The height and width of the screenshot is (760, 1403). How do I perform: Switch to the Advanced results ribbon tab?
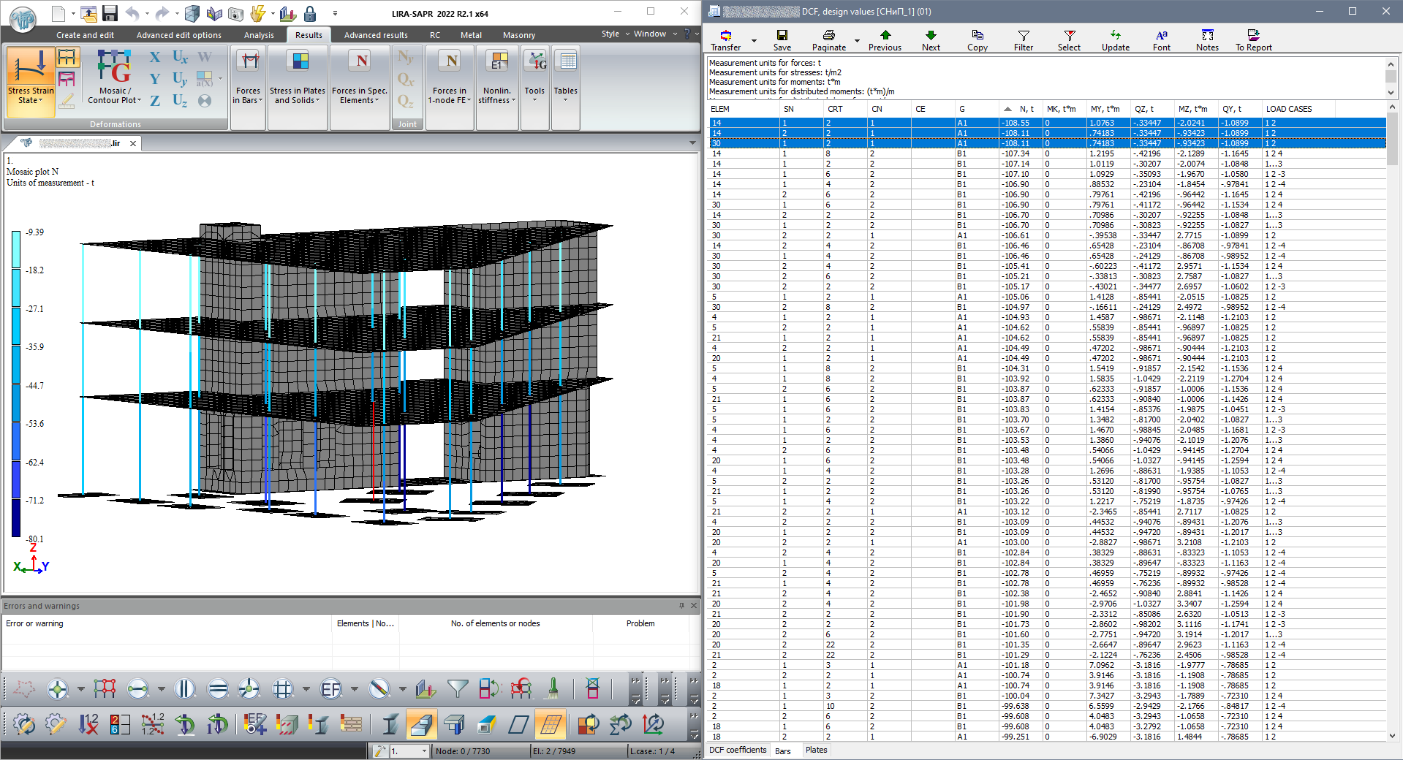point(376,35)
